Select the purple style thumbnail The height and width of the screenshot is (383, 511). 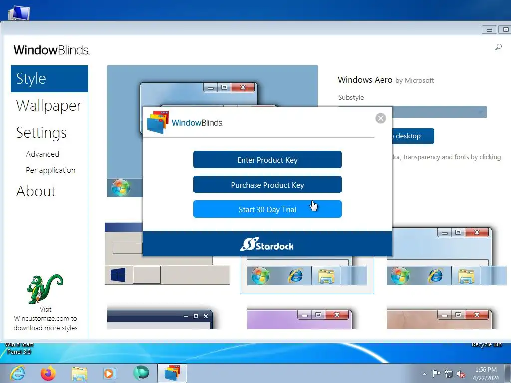(299, 319)
